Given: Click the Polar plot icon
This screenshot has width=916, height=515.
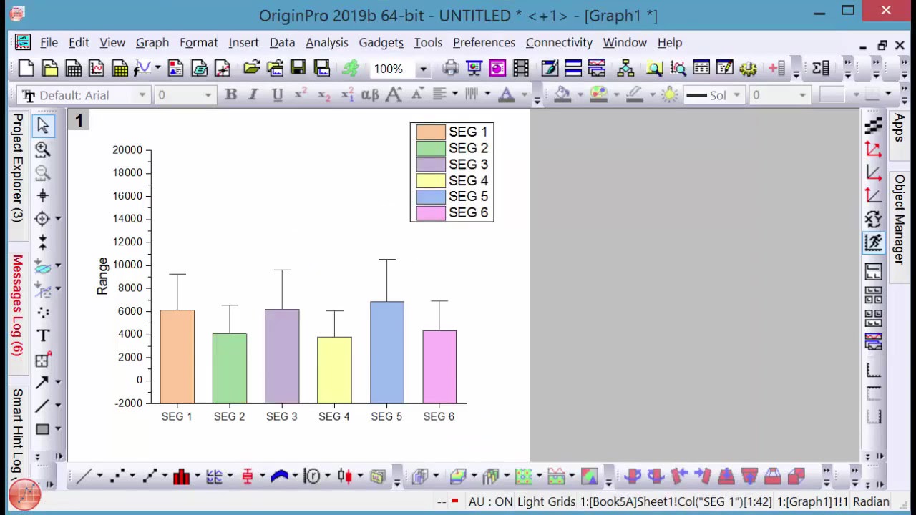Looking at the screenshot, I should click(x=312, y=476).
